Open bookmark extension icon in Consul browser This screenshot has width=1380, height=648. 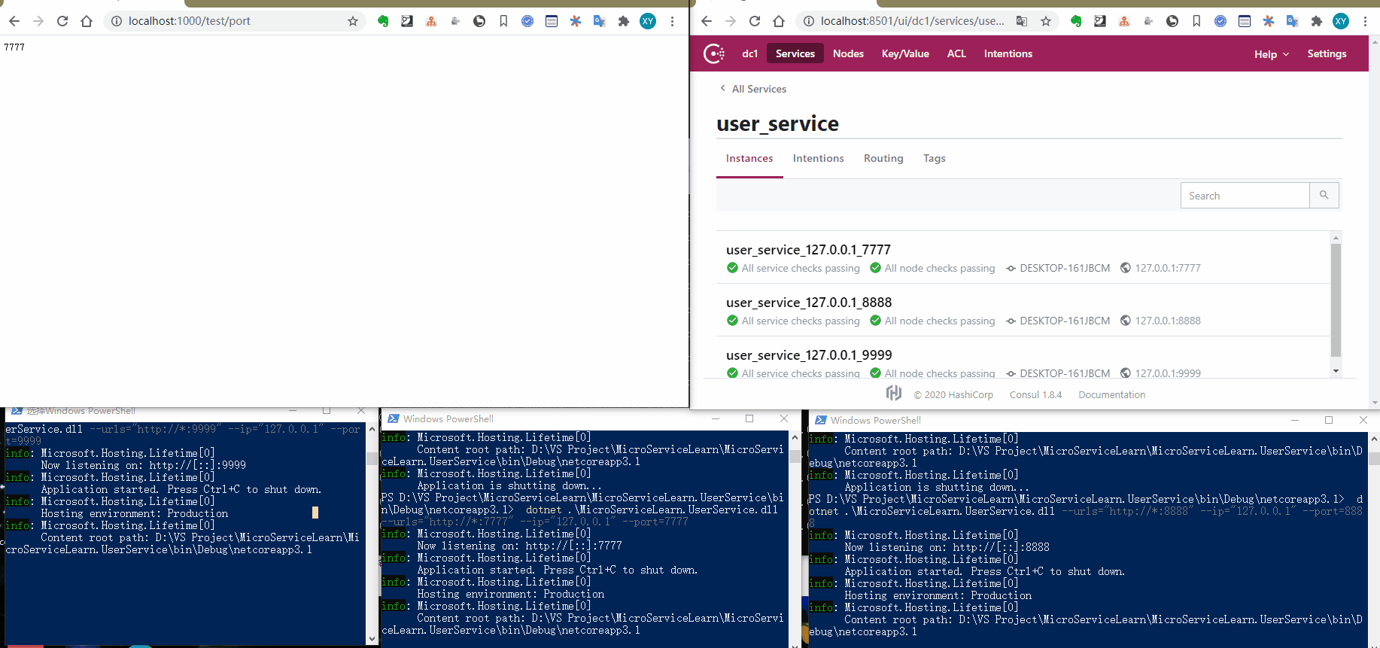[x=1196, y=21]
